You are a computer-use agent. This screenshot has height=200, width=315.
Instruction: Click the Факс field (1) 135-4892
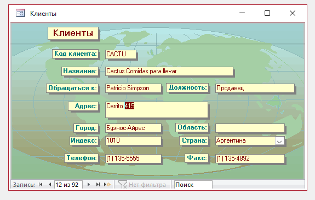250,158
